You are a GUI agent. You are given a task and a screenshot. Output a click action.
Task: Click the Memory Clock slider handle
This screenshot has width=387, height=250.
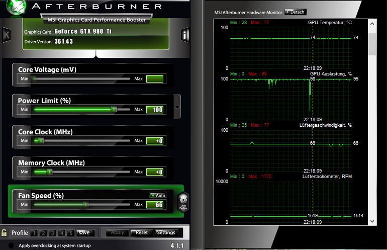coord(50,172)
